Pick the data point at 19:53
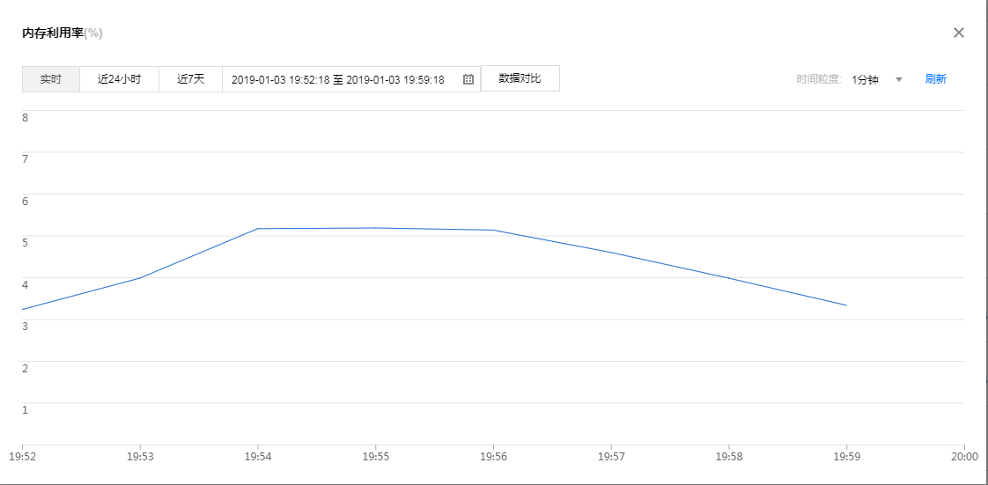988x485 pixels. click(140, 278)
